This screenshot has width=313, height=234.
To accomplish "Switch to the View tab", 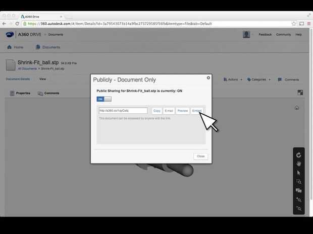I will tap(42, 79).
